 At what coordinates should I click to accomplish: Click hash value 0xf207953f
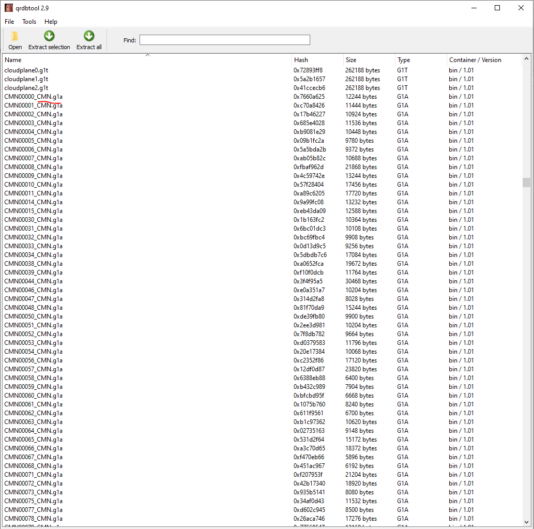click(x=308, y=475)
